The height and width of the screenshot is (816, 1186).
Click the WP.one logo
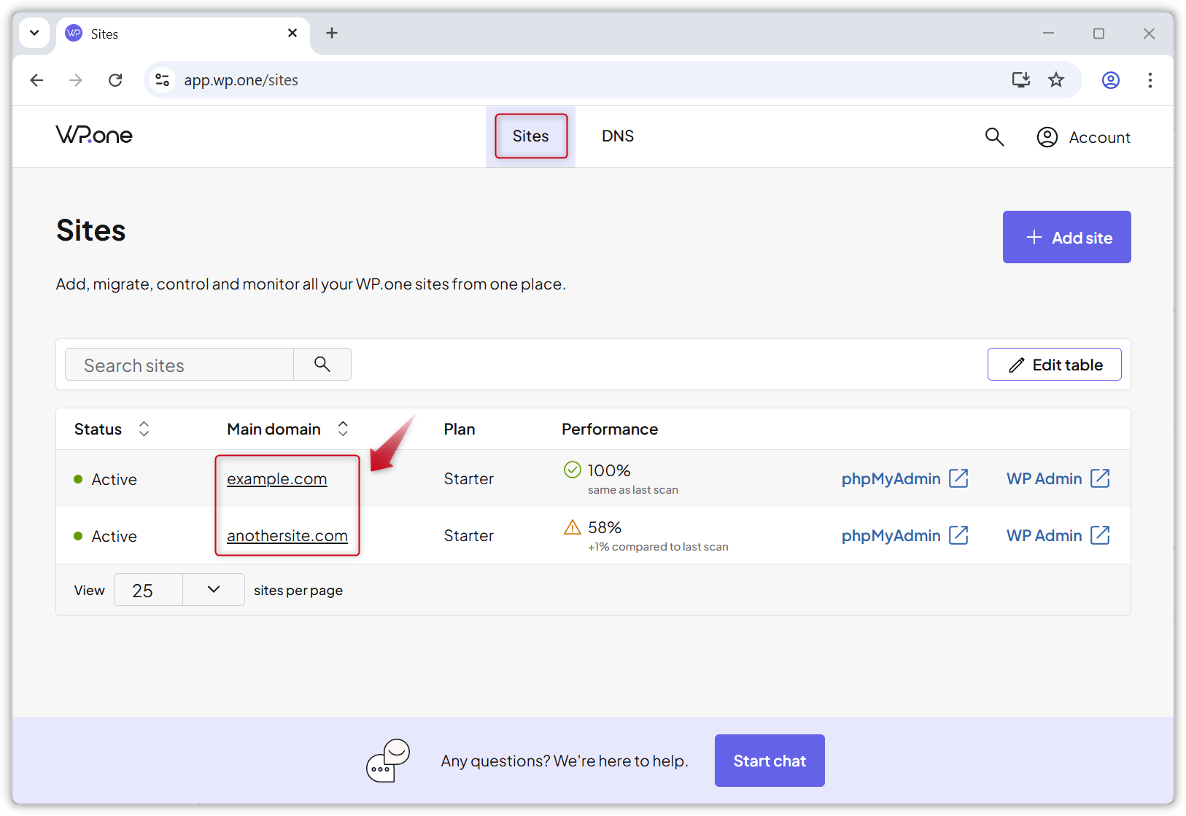94,136
